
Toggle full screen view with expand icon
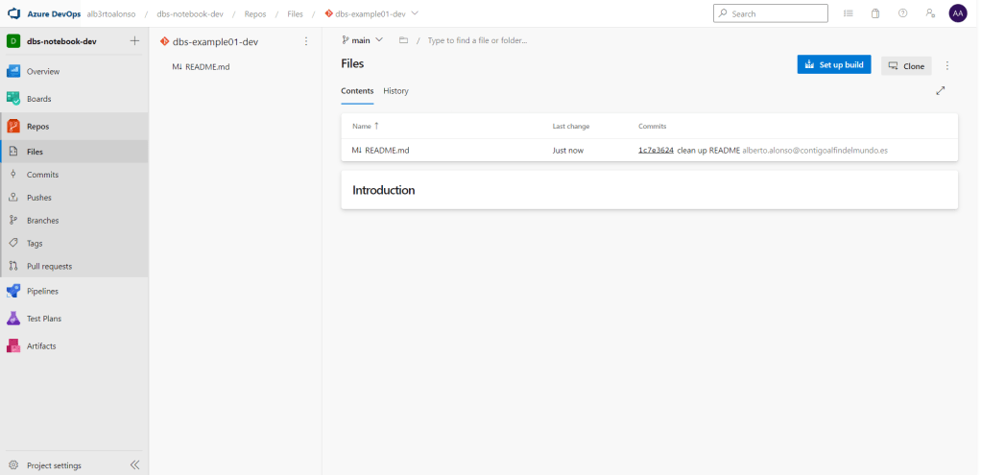coord(940,91)
